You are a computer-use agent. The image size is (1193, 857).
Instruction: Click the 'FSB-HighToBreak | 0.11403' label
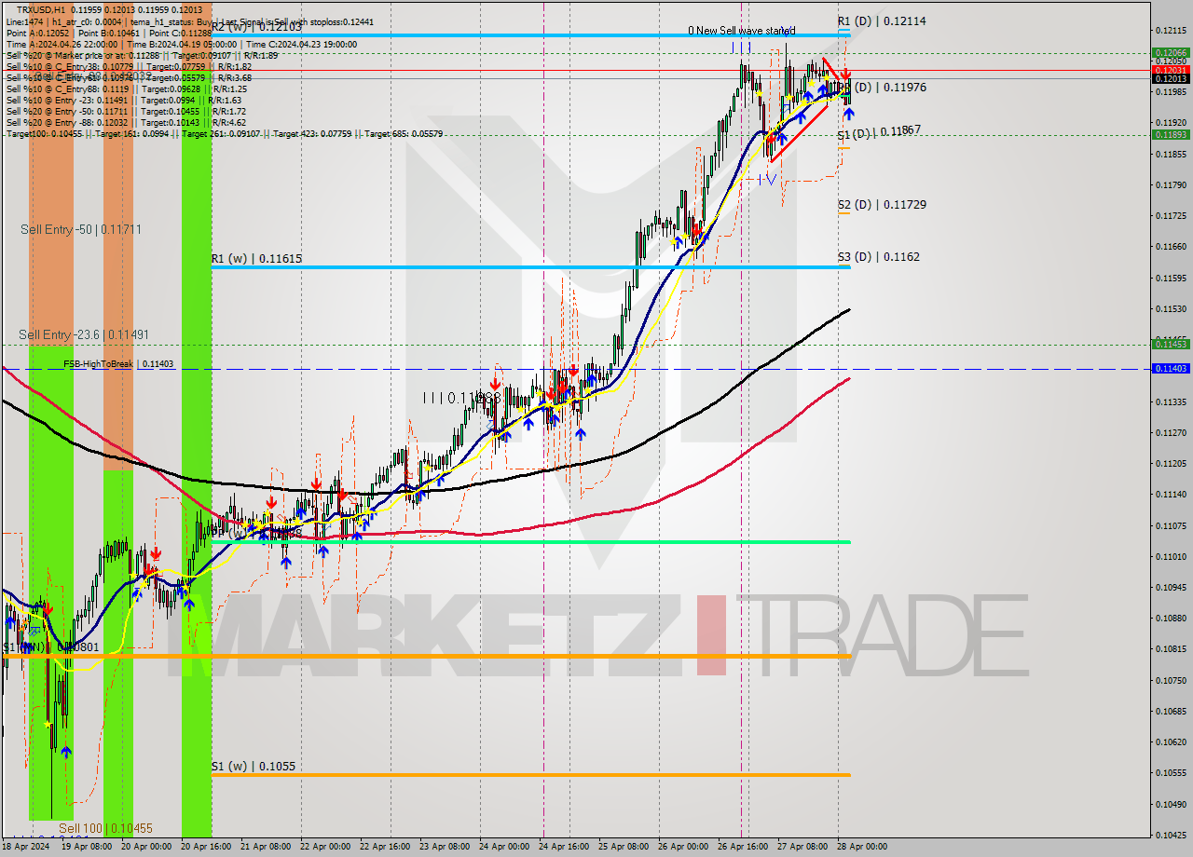pos(118,364)
